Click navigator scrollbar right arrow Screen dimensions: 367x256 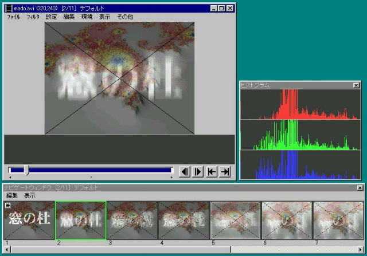[361, 250]
